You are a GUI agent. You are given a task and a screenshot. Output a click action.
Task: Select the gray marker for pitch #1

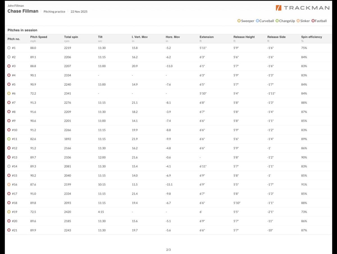[9, 48]
